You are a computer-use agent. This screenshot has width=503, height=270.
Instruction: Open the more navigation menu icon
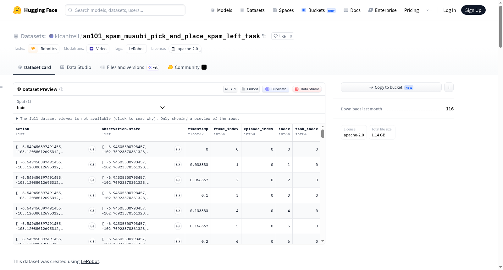(x=429, y=10)
